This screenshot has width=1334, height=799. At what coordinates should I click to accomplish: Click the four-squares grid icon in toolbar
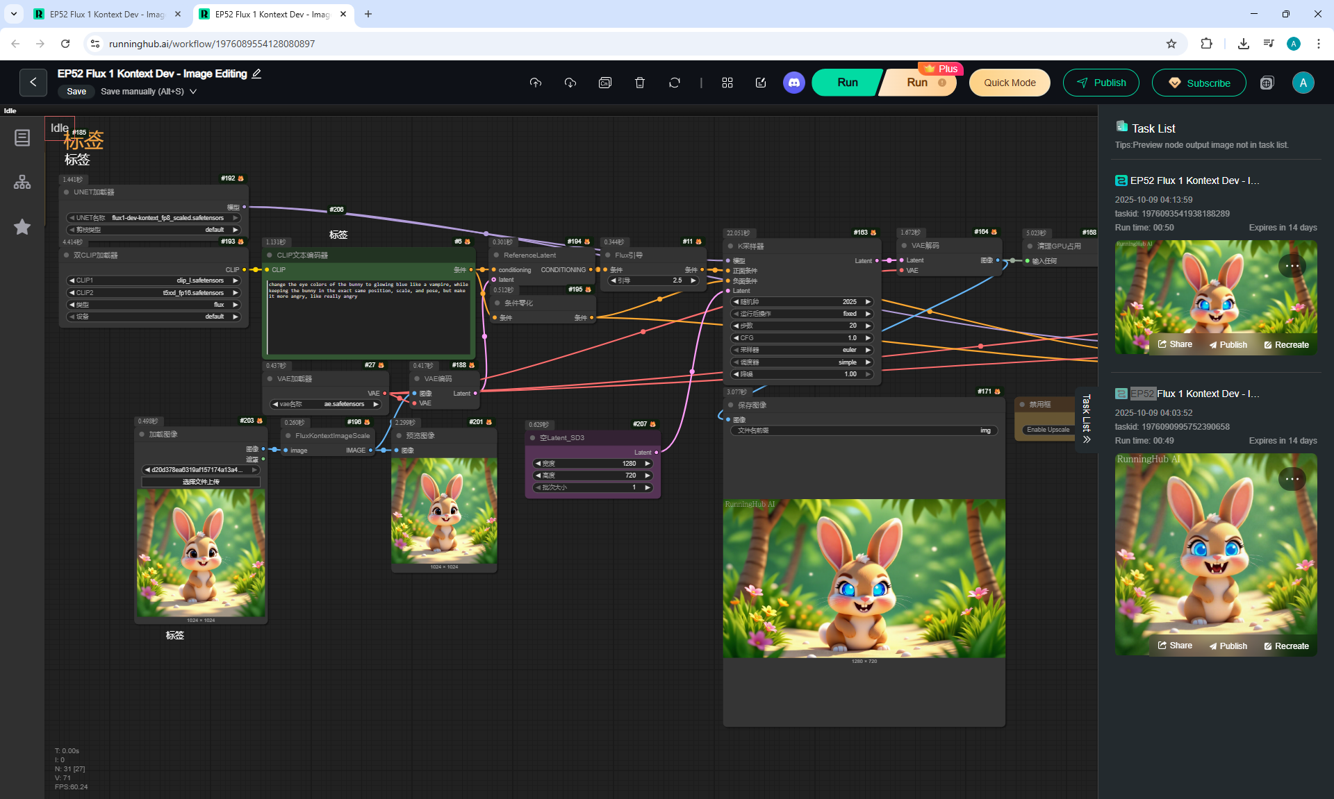pyautogui.click(x=727, y=83)
